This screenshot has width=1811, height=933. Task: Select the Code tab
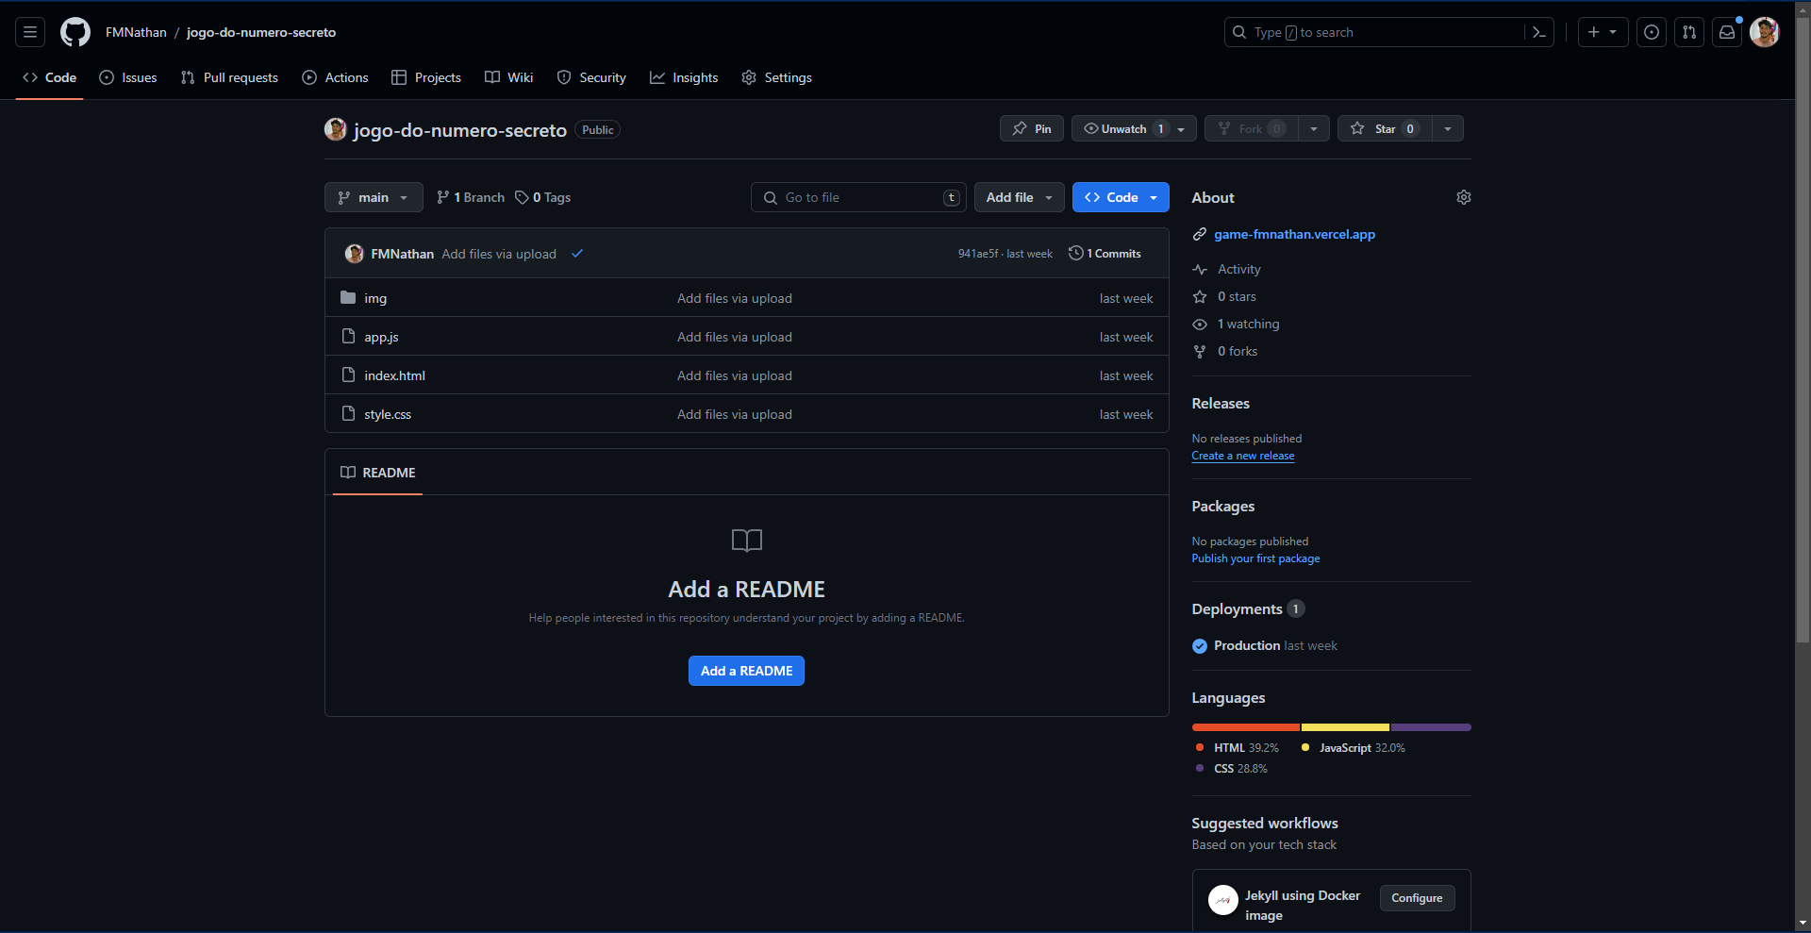point(49,77)
